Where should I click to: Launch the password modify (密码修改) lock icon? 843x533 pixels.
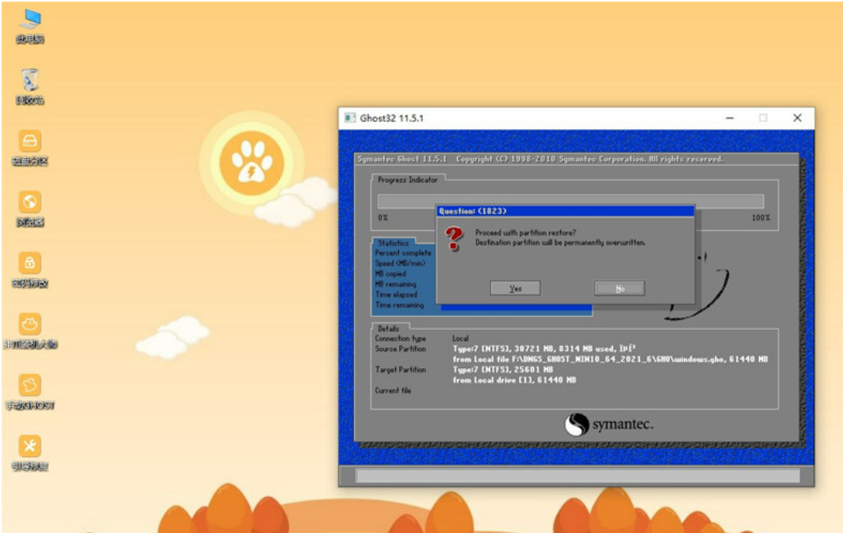coord(29,264)
